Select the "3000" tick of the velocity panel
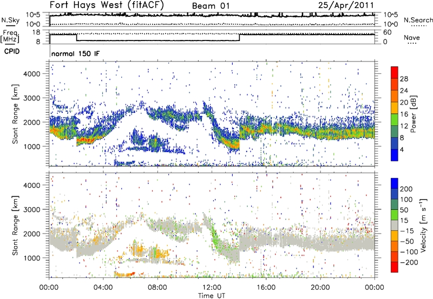The height and width of the screenshot is (299, 433). click(x=32, y=209)
